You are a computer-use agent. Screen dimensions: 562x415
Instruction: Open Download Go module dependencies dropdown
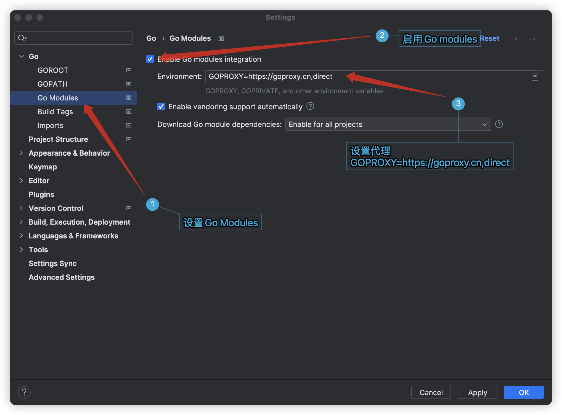(388, 124)
